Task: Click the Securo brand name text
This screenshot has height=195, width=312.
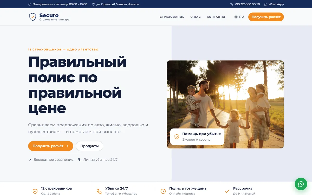Action: (49, 15)
